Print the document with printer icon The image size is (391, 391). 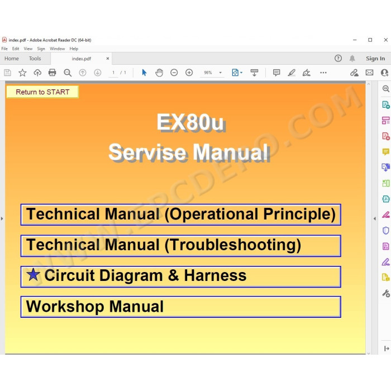pyautogui.click(x=53, y=73)
